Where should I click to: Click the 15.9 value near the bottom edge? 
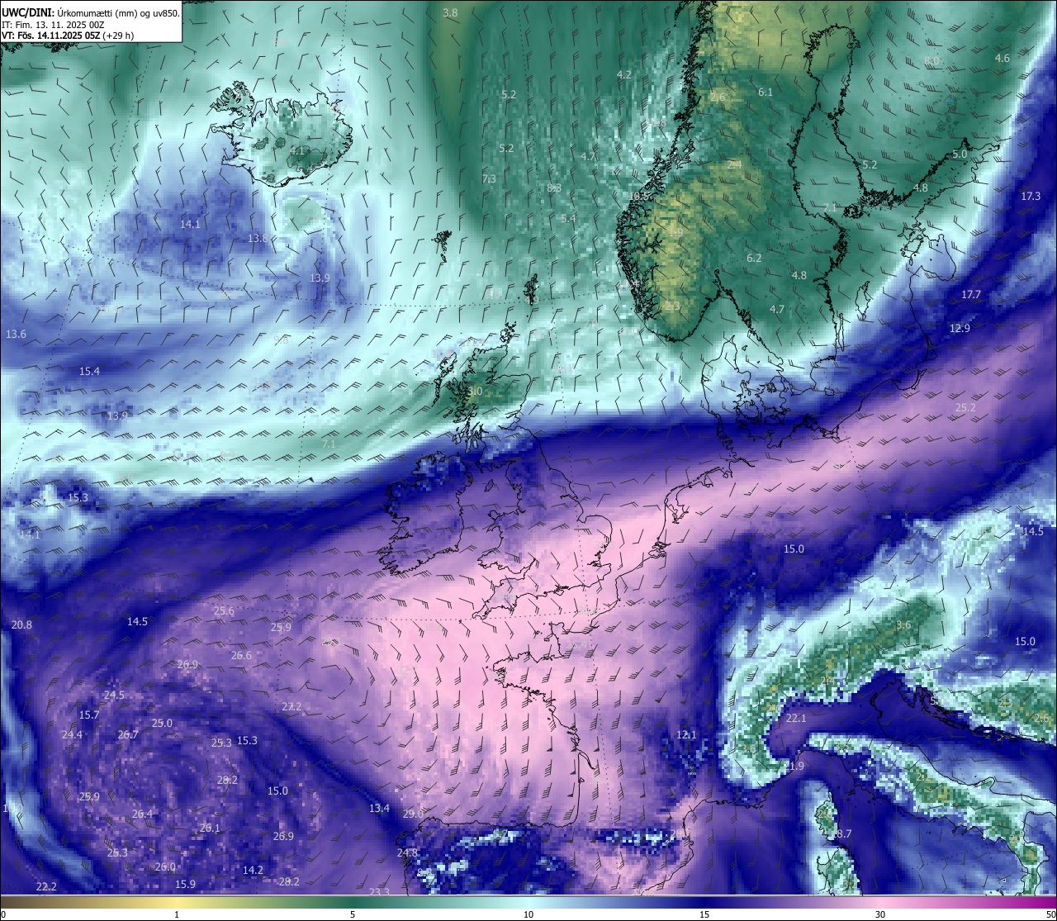coord(185,885)
